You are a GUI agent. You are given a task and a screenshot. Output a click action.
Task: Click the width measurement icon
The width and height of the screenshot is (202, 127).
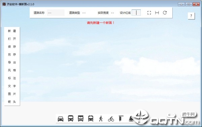click(157, 13)
